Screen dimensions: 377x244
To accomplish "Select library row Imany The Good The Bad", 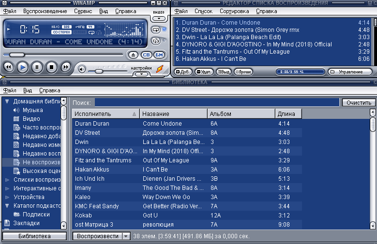I will click(x=187, y=188).
